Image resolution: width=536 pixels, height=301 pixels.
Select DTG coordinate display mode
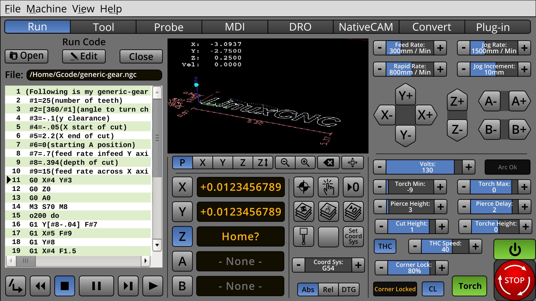point(349,290)
